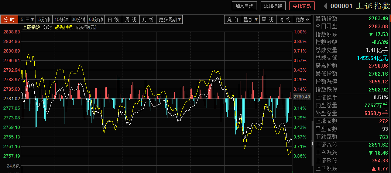
Task: Click 指数跌停 value 2502.92
Action: (378, 90)
